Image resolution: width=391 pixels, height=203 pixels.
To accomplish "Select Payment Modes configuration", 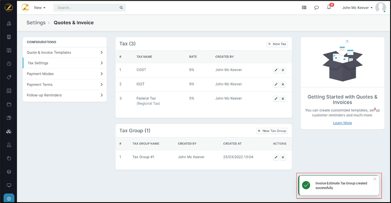I will (64, 74).
